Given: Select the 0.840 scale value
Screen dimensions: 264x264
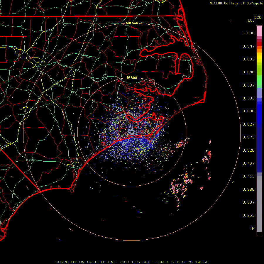Looking at the screenshot, I should [248, 72].
